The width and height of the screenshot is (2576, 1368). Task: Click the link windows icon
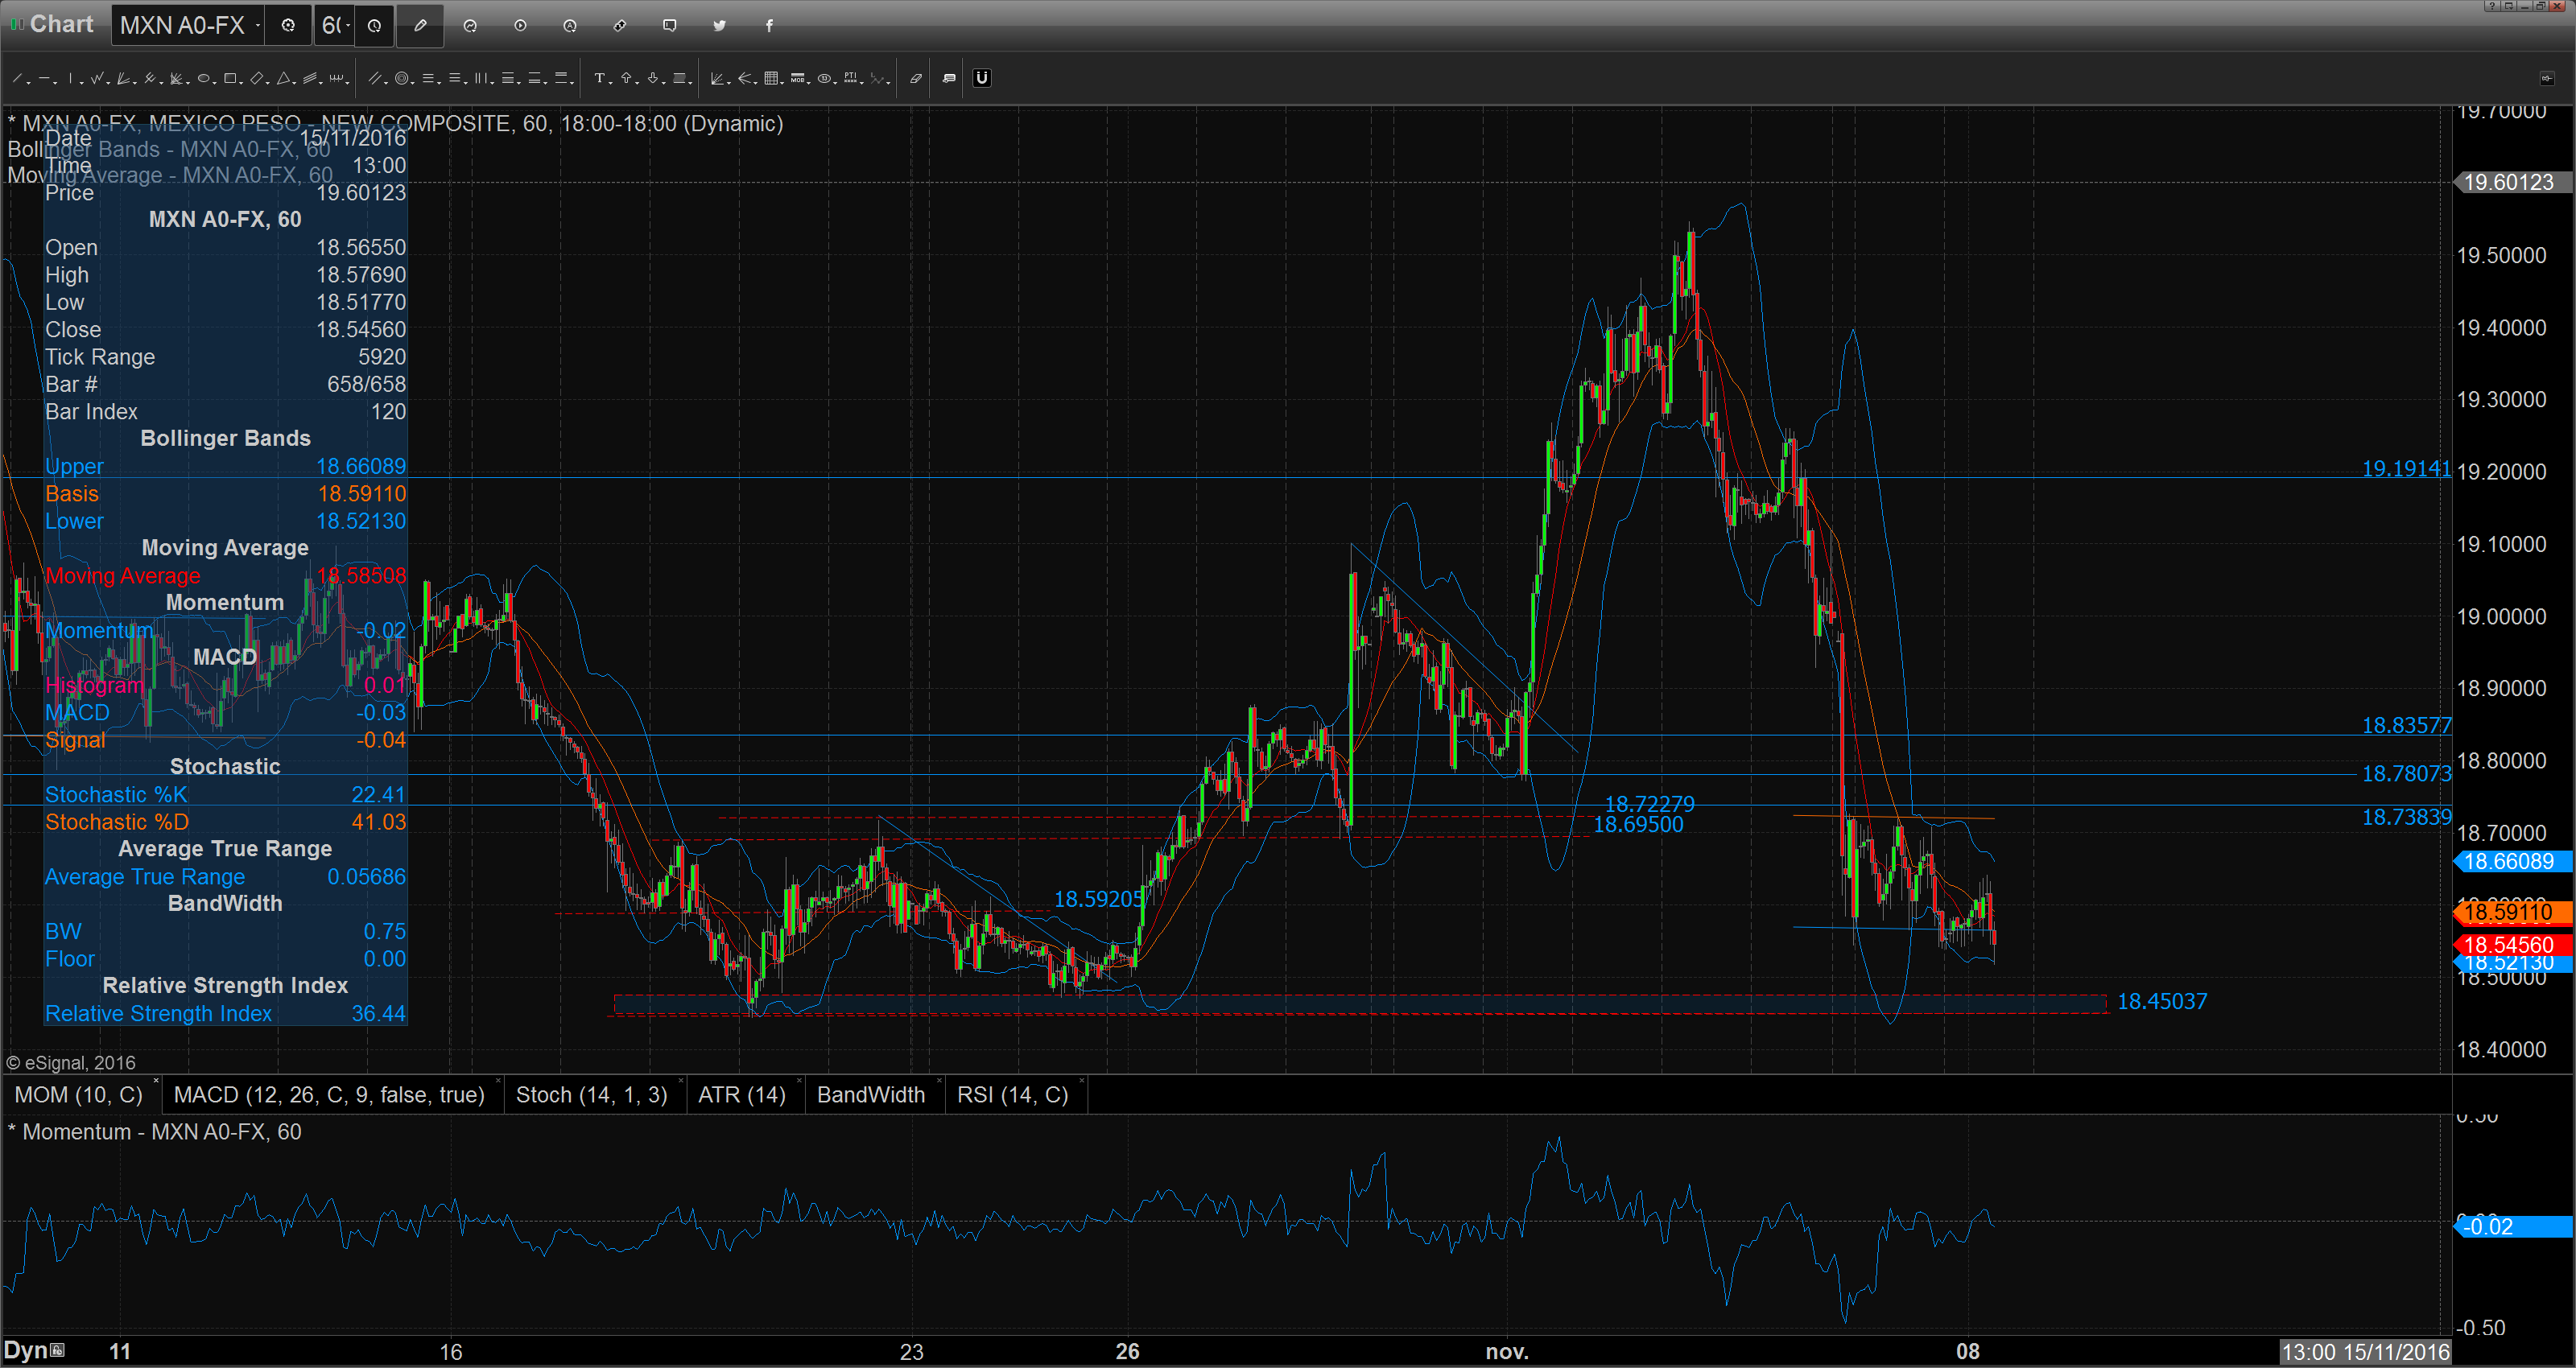pos(620,25)
